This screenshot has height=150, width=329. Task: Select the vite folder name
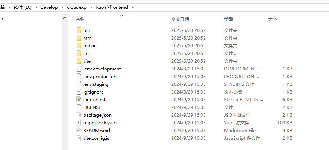click(x=87, y=61)
